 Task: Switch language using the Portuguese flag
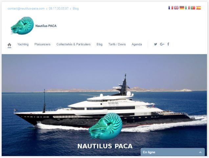coord(193,8)
